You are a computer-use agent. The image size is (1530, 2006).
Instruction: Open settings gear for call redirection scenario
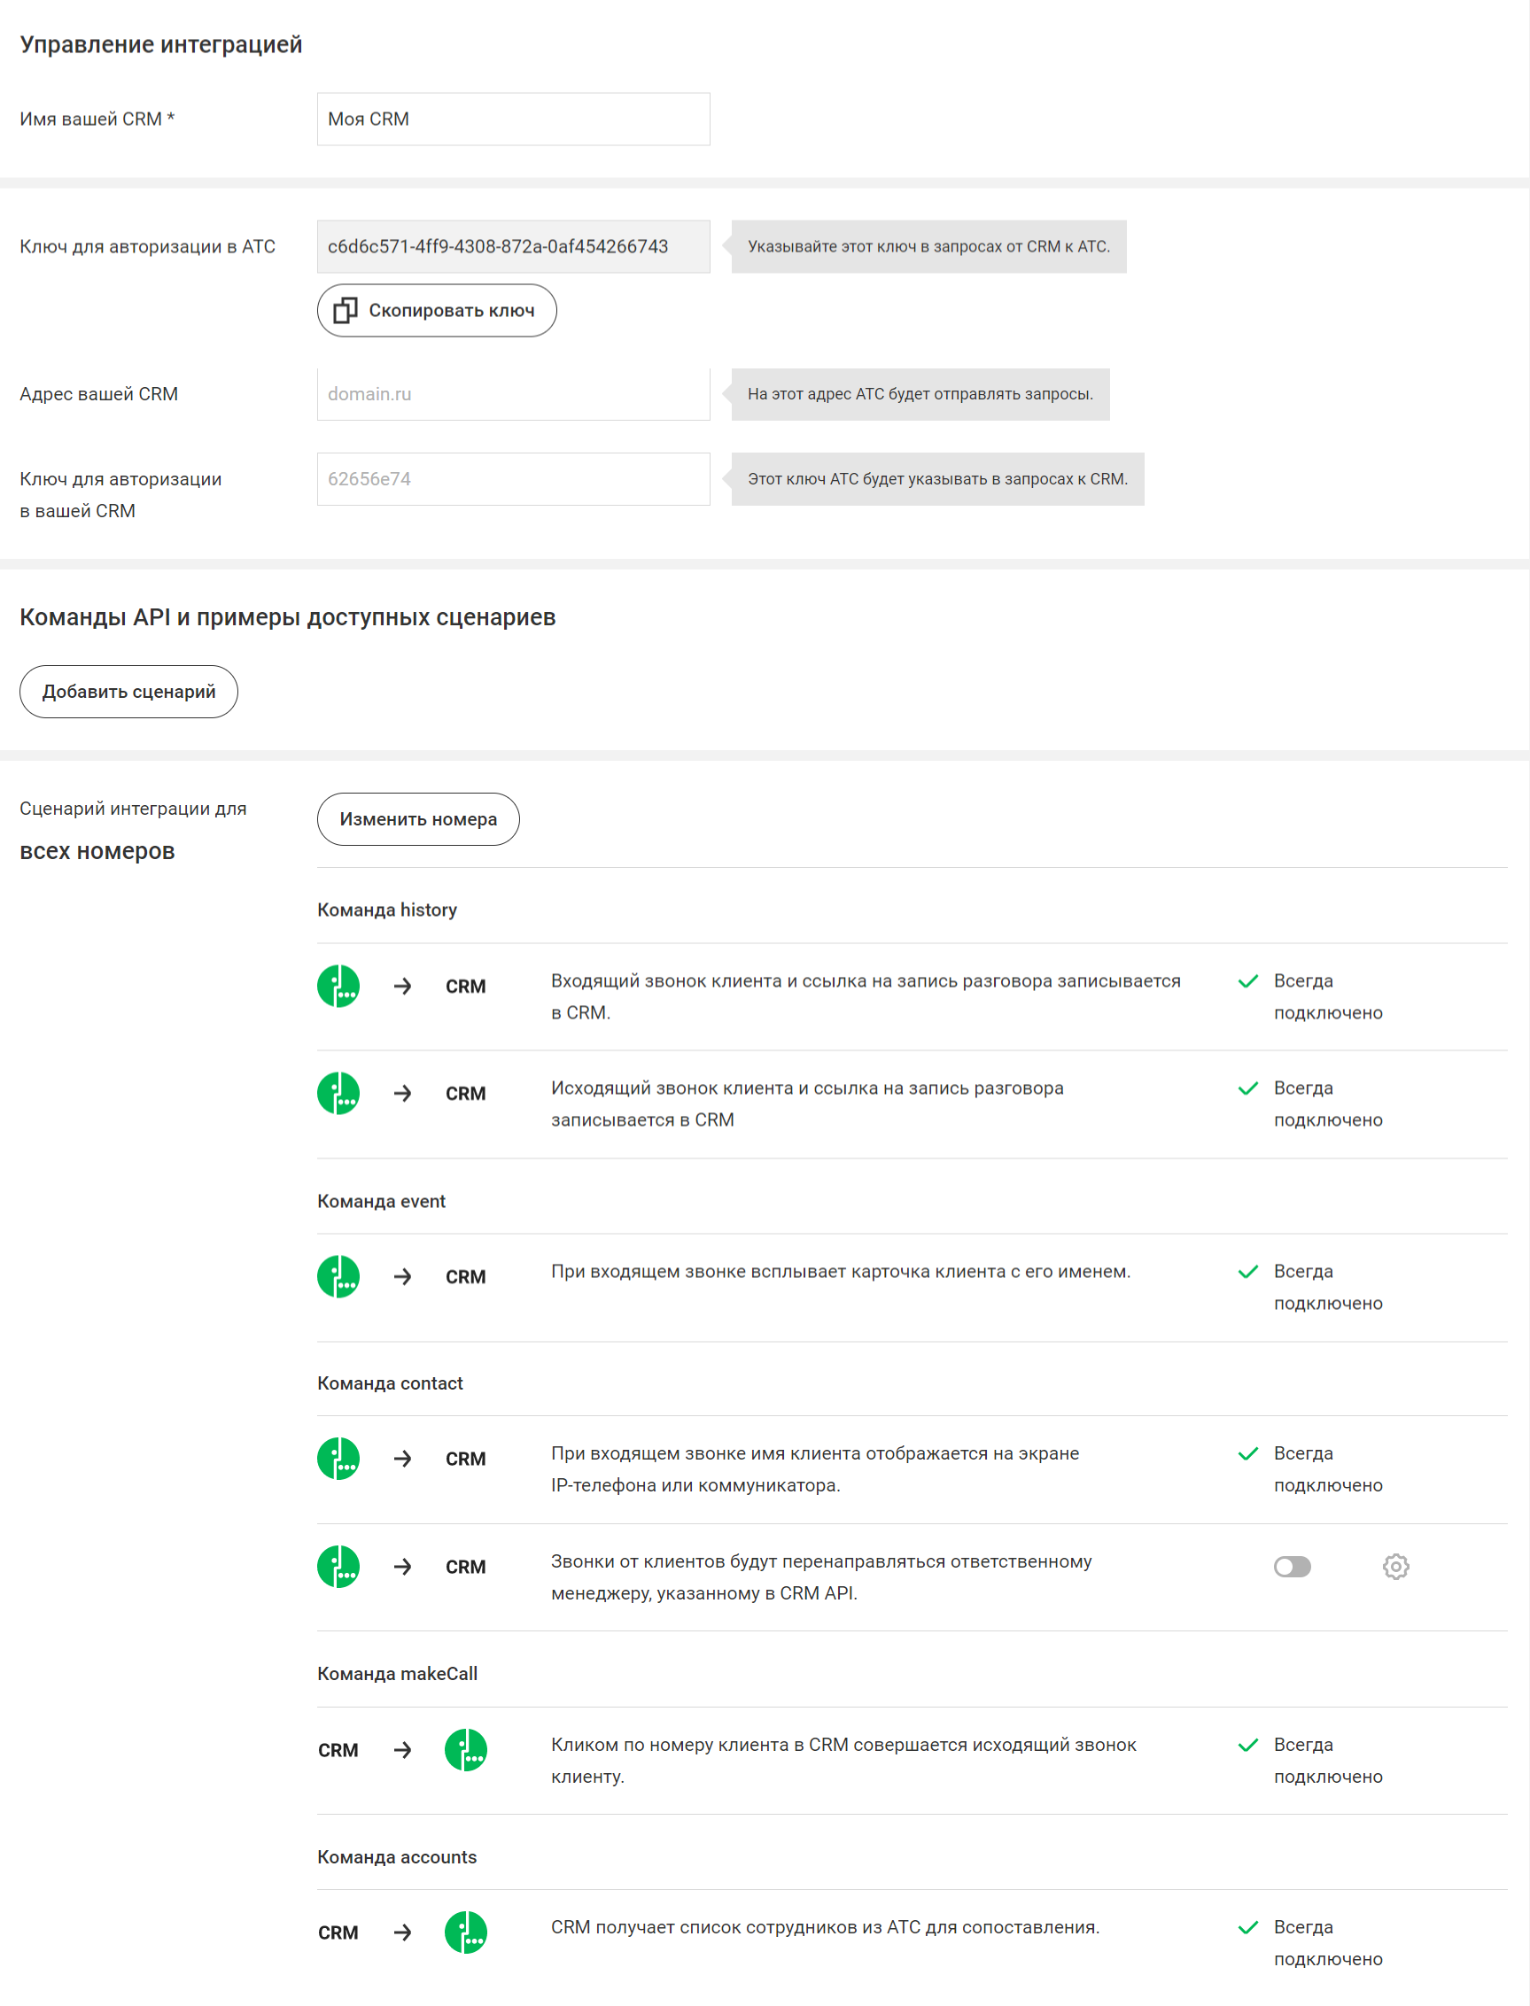click(1395, 1567)
